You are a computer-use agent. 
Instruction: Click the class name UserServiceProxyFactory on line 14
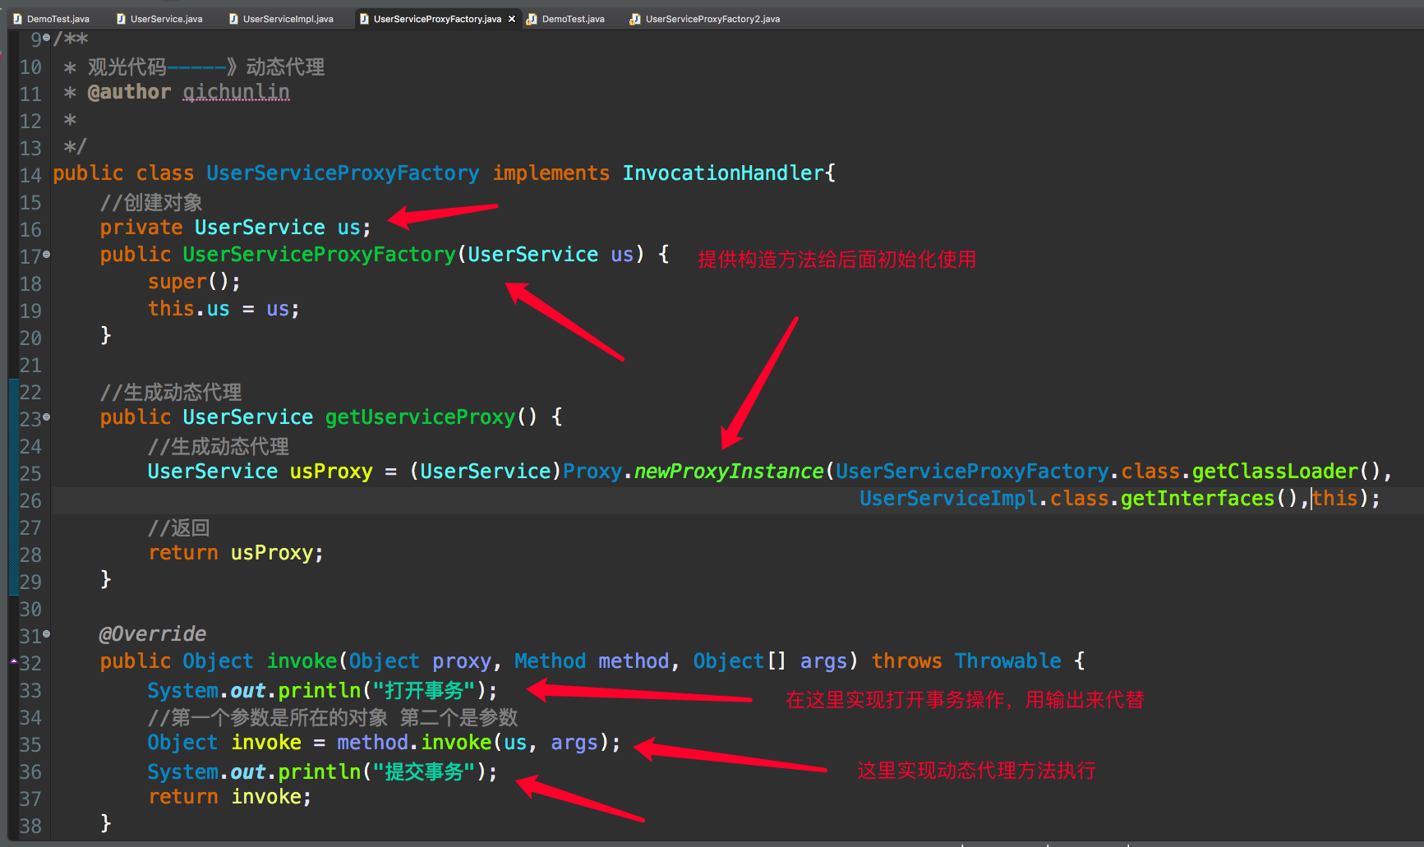tap(343, 173)
